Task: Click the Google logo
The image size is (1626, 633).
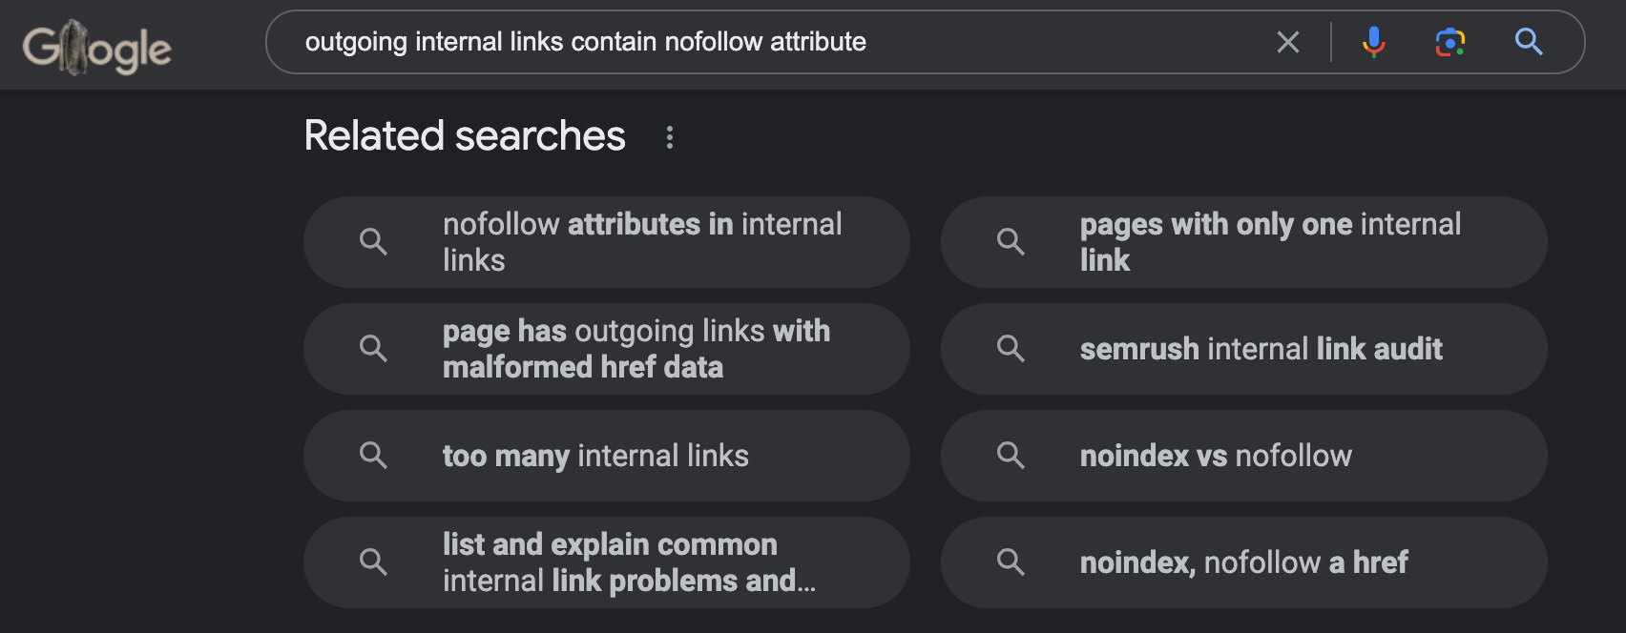Action: pos(97,48)
